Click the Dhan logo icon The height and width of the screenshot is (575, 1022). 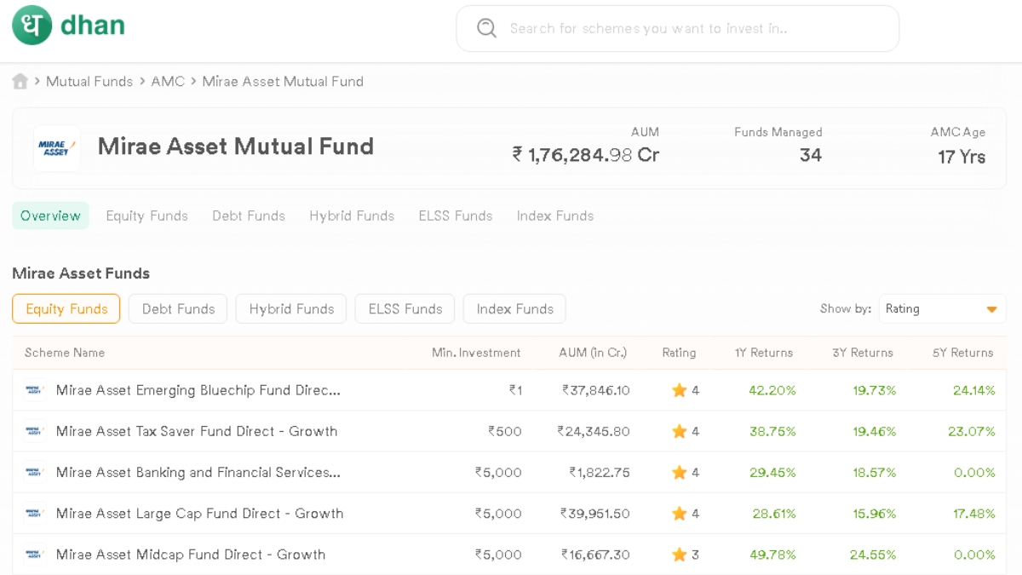[32, 26]
